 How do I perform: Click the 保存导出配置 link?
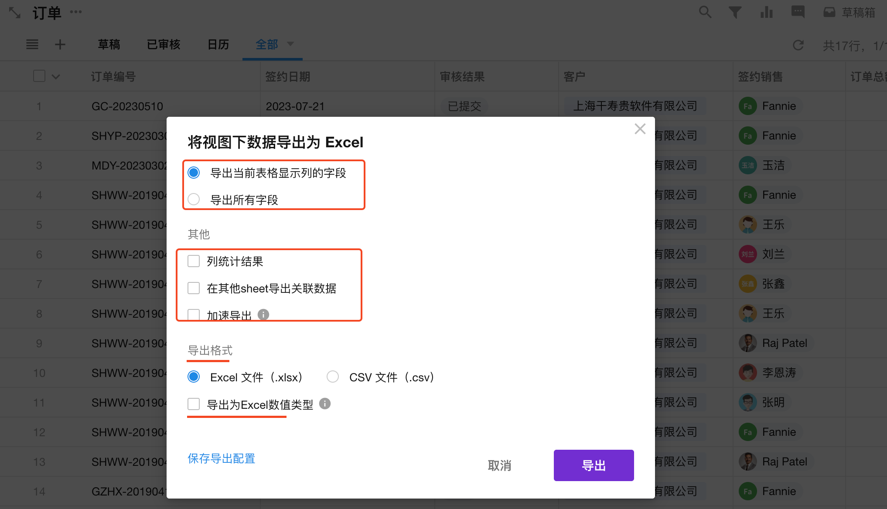[x=221, y=458]
